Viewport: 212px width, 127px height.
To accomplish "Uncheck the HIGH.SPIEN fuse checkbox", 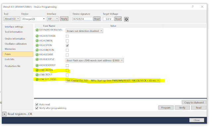I will tap(67, 45).
